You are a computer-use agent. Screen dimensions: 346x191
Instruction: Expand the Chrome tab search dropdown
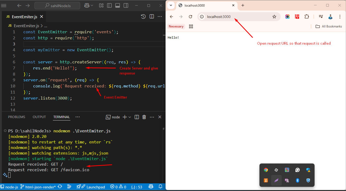coord(171,5)
